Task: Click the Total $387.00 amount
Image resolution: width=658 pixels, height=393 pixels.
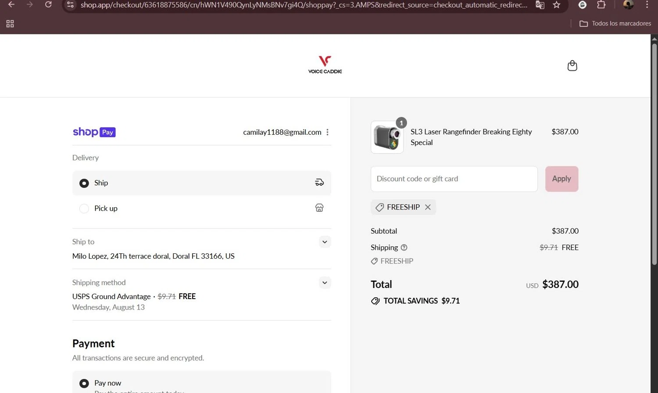Action: click(x=560, y=285)
